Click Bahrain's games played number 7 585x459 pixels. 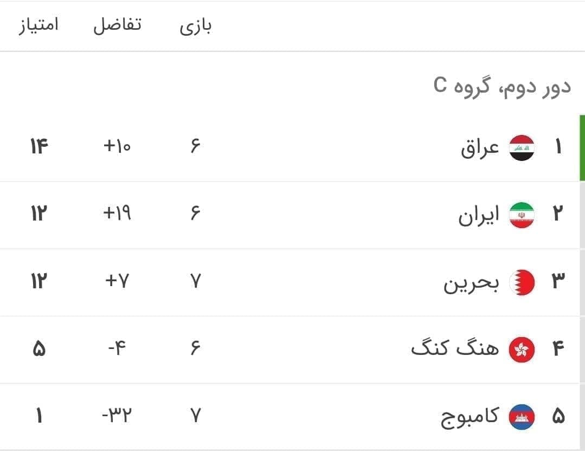196,282
